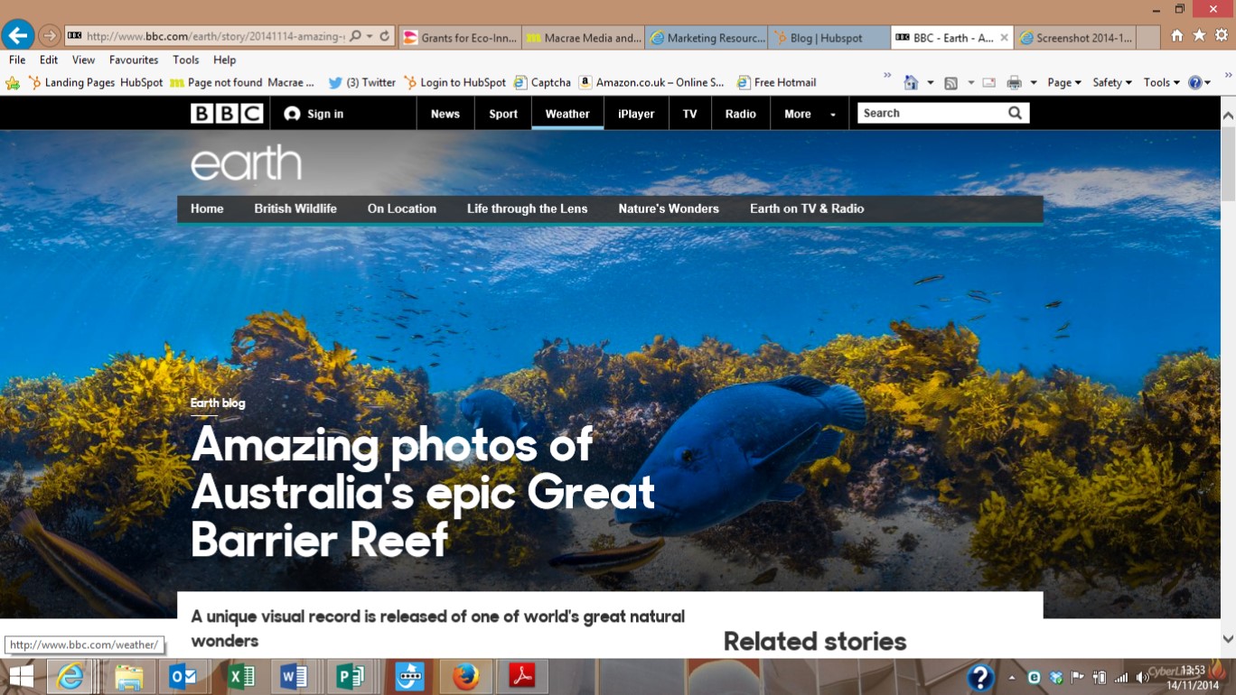Open BBC News link
This screenshot has height=695, width=1236.
(445, 114)
